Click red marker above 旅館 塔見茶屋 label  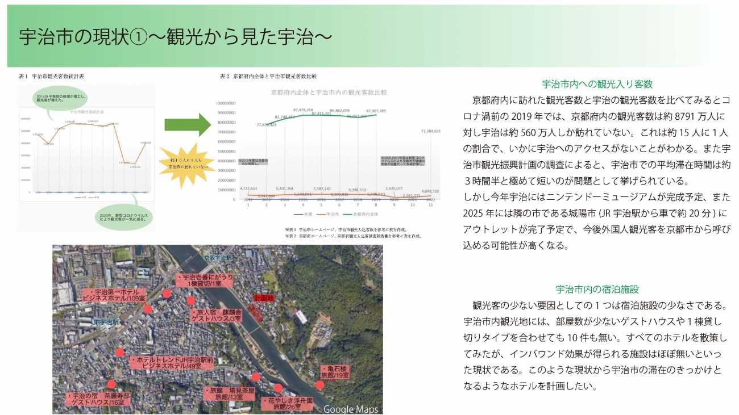pyautogui.click(x=256, y=376)
